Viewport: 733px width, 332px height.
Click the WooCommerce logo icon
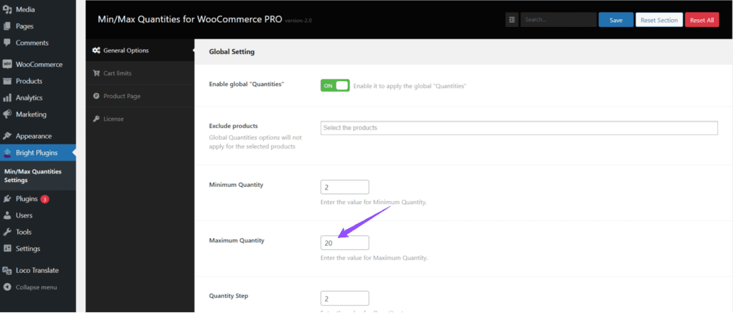pos(7,65)
